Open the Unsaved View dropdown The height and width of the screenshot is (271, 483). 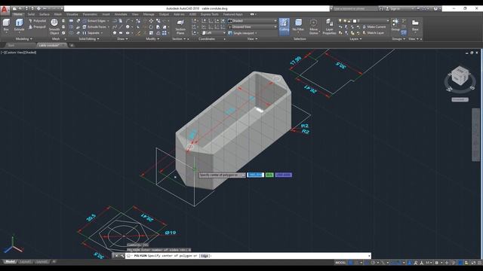pyautogui.click(x=252, y=27)
